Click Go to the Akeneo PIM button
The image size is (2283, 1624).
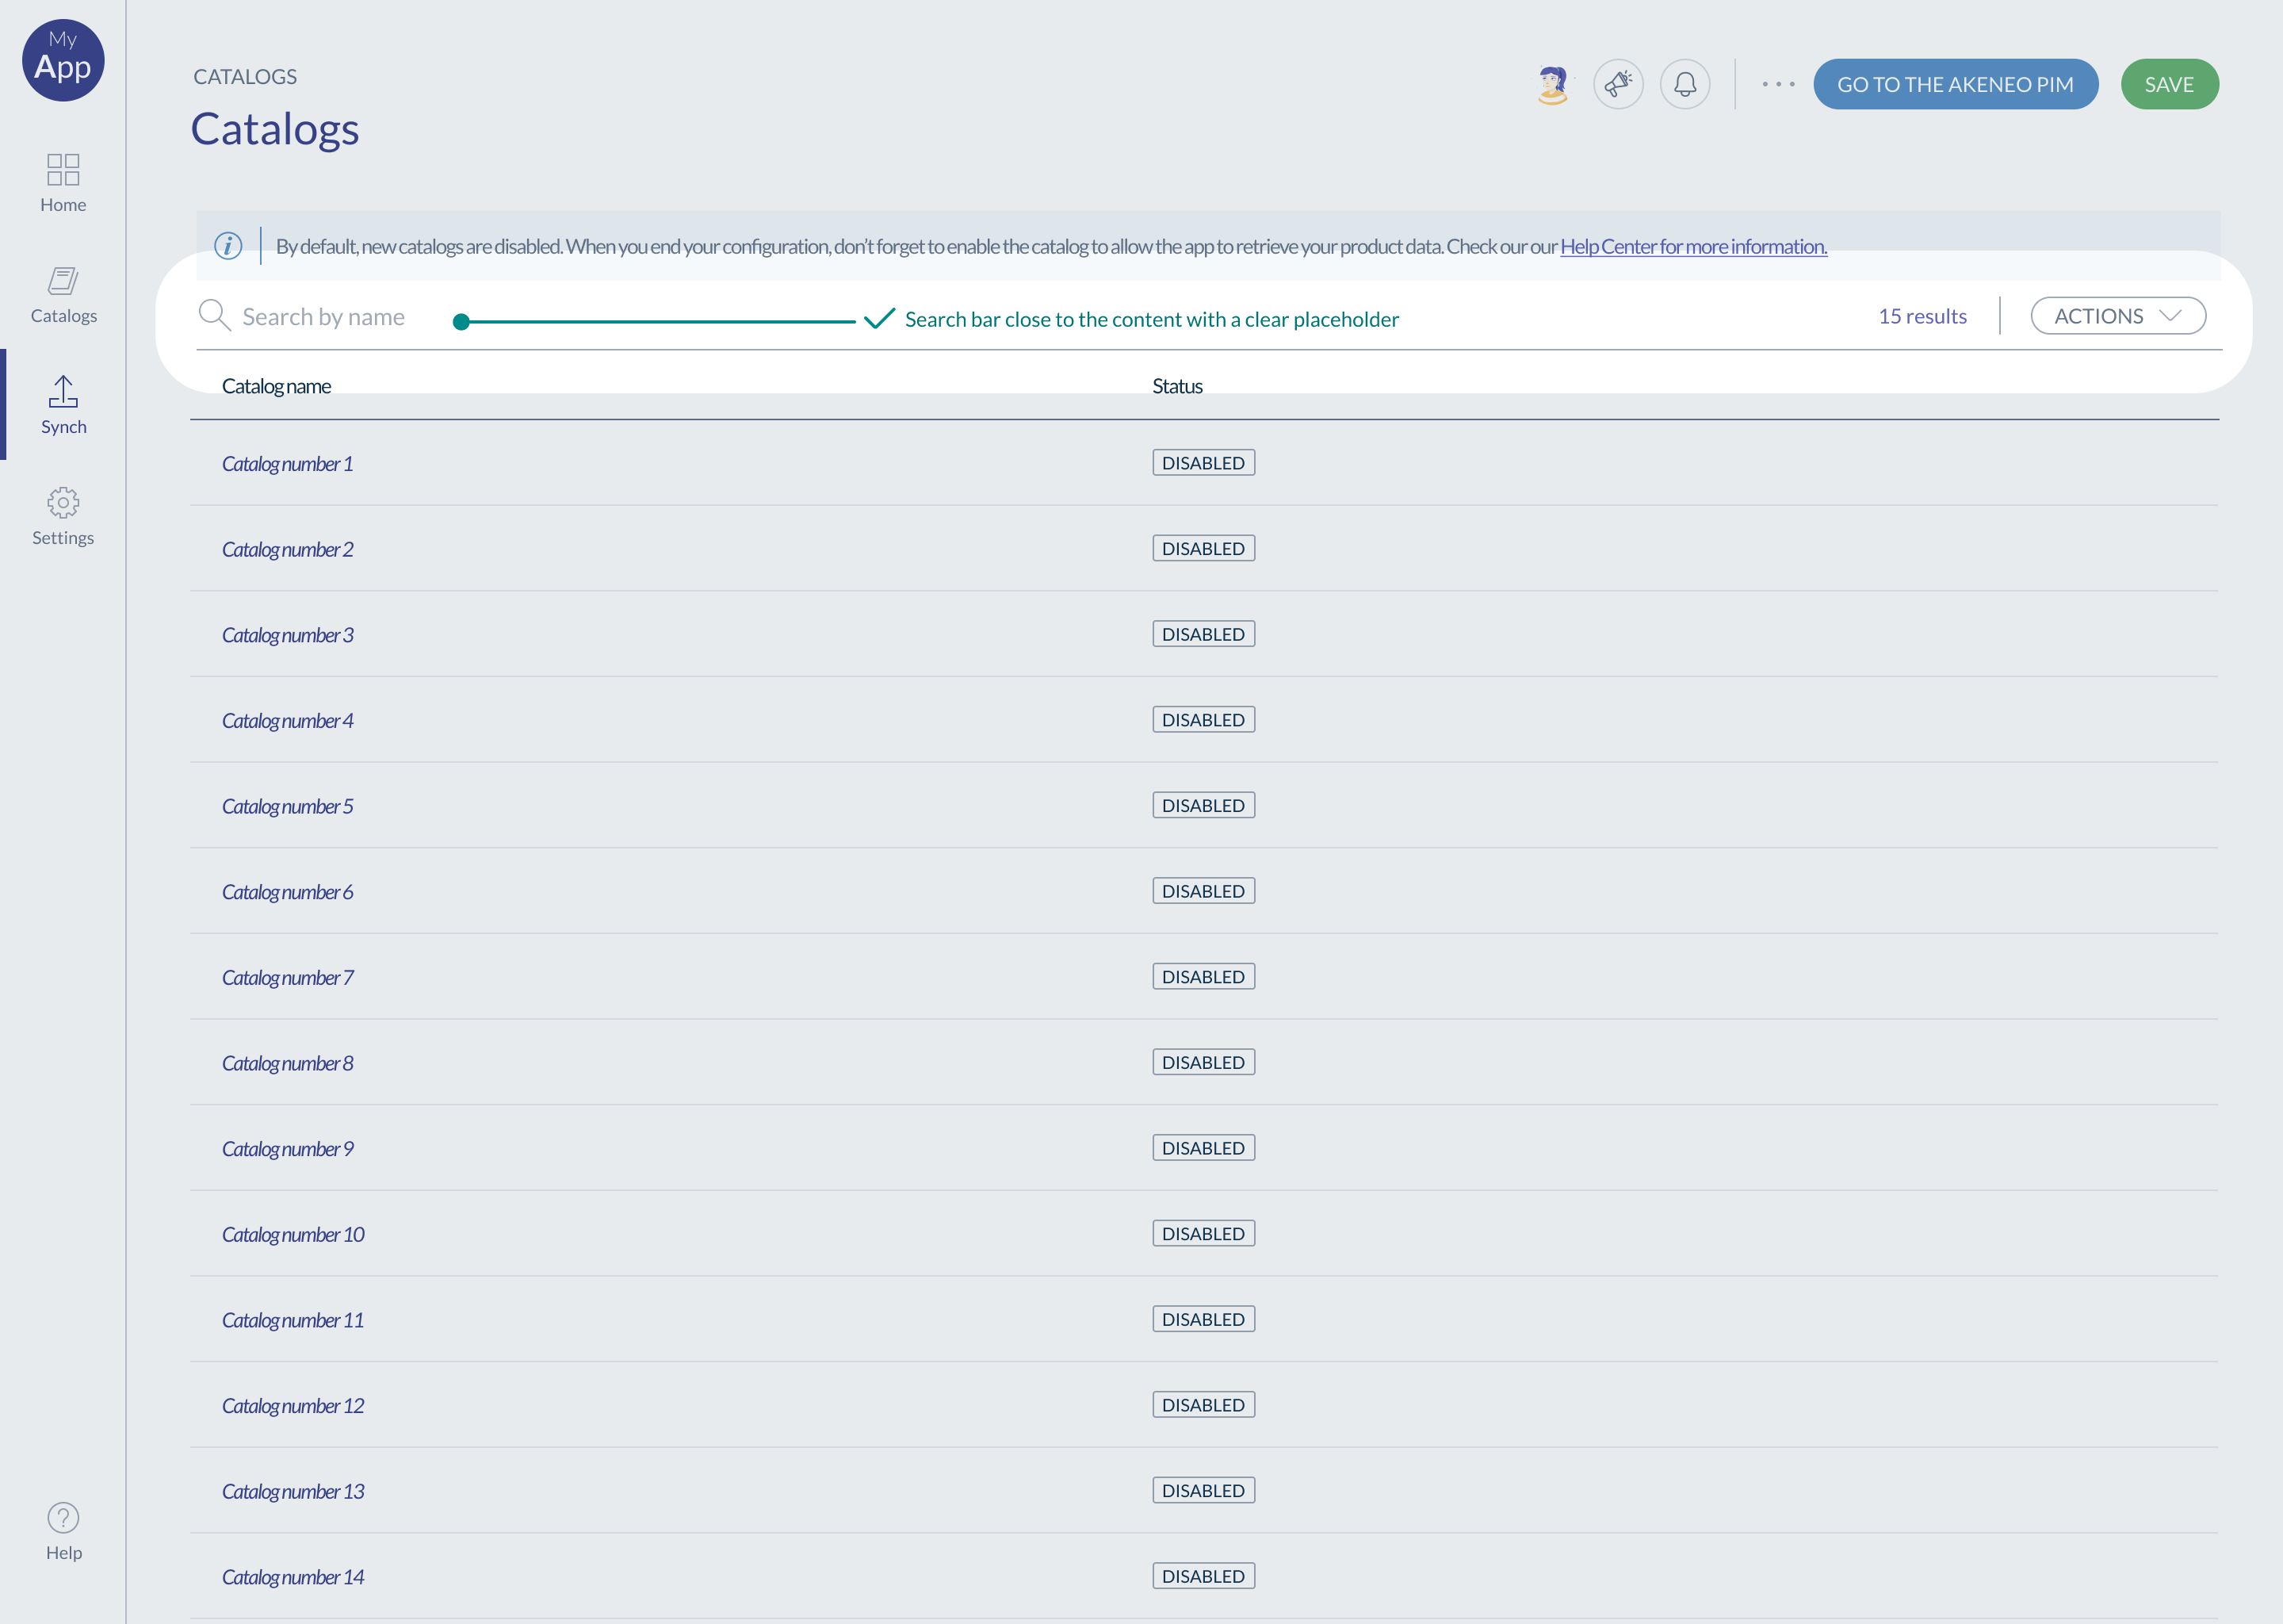click(1955, 85)
